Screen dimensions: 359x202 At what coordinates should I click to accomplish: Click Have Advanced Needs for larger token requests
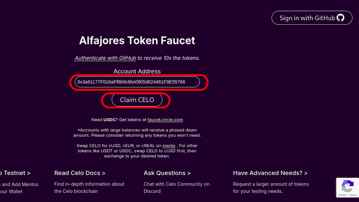click(x=270, y=173)
